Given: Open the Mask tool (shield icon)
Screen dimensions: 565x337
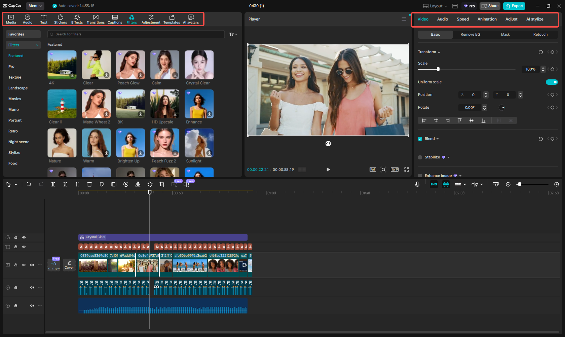Looking at the screenshot, I should coord(101,184).
